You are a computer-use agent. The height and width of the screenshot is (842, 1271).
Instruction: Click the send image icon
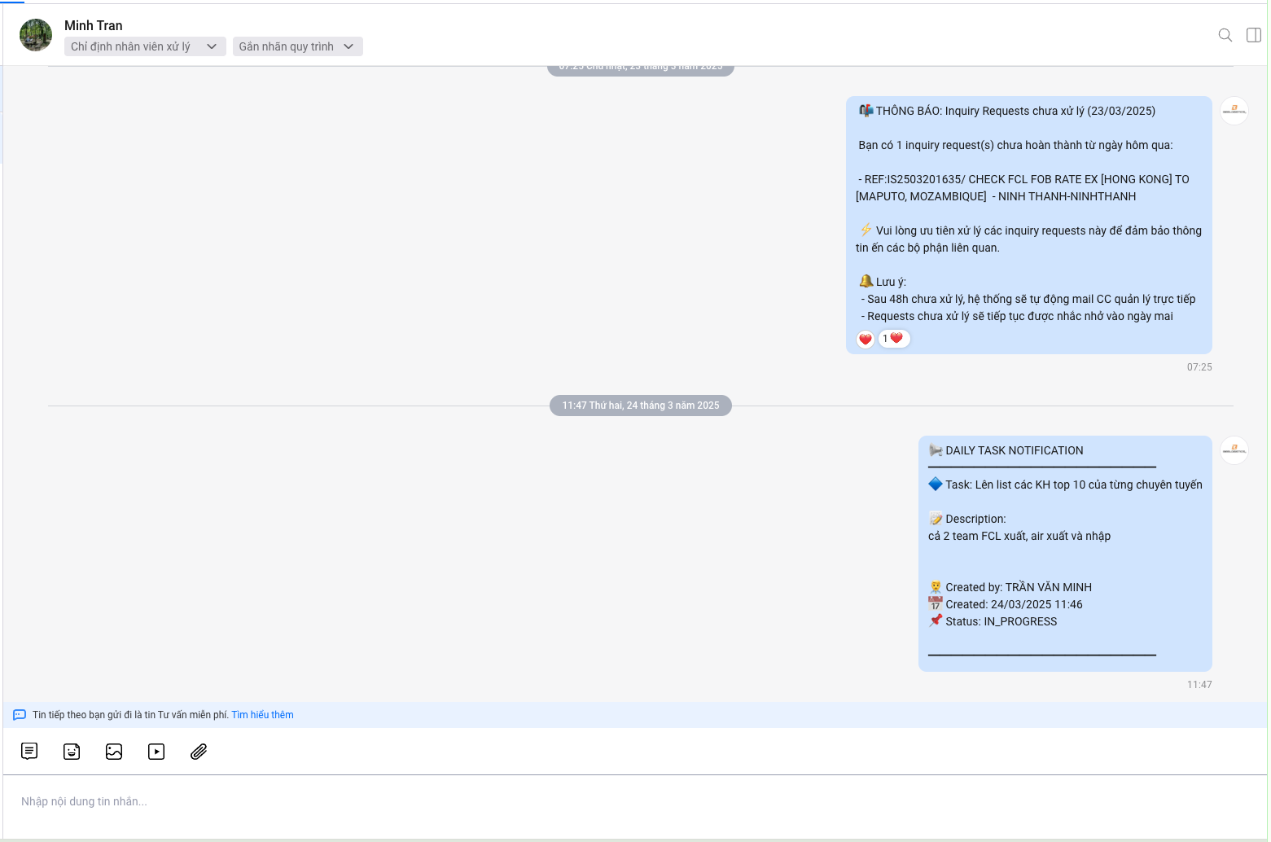(x=114, y=752)
